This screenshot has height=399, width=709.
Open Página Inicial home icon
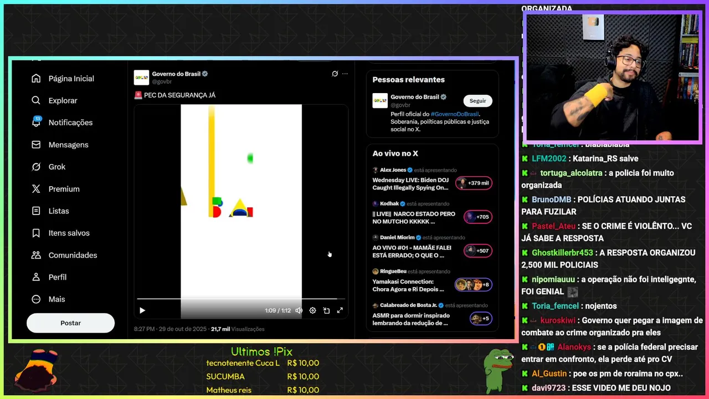[36, 79]
